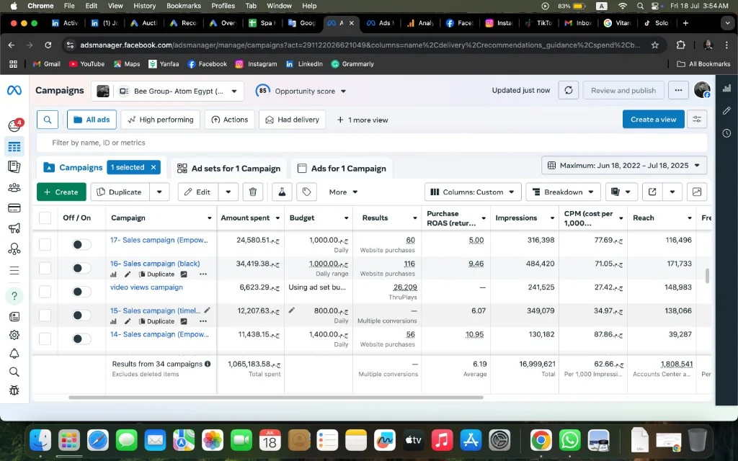Open the 14- Sales campaign link

tap(159, 334)
